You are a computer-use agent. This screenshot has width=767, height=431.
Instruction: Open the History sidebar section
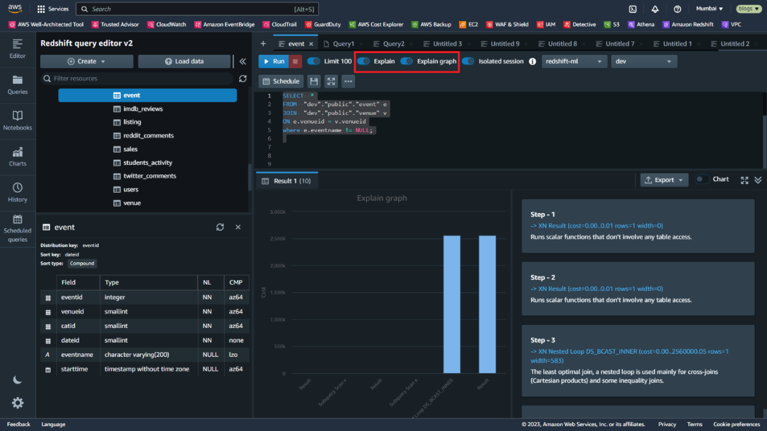coord(17,193)
